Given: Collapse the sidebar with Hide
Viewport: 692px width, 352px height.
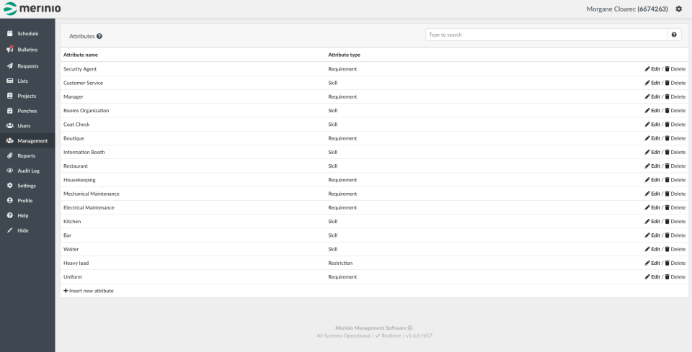Looking at the screenshot, I should click(22, 230).
